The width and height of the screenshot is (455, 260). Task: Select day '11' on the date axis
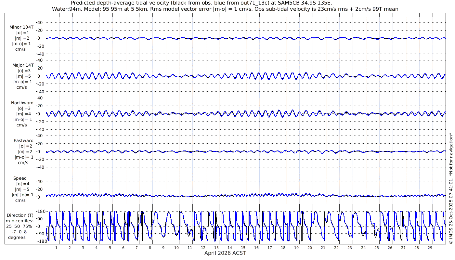(x=190, y=248)
